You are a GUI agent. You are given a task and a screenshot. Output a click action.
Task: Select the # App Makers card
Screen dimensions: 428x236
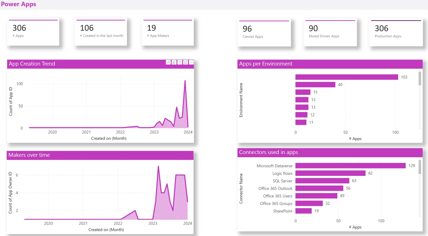pos(168,32)
